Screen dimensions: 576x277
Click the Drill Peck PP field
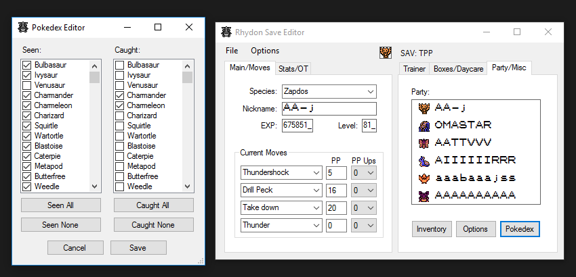(x=336, y=190)
